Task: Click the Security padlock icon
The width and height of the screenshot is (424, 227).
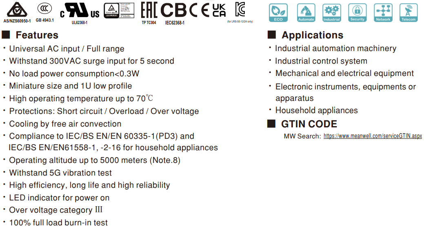Action: tap(357, 13)
